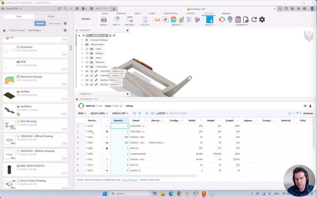
Task: Toggle visibility of Joints folder
Action: (87, 58)
